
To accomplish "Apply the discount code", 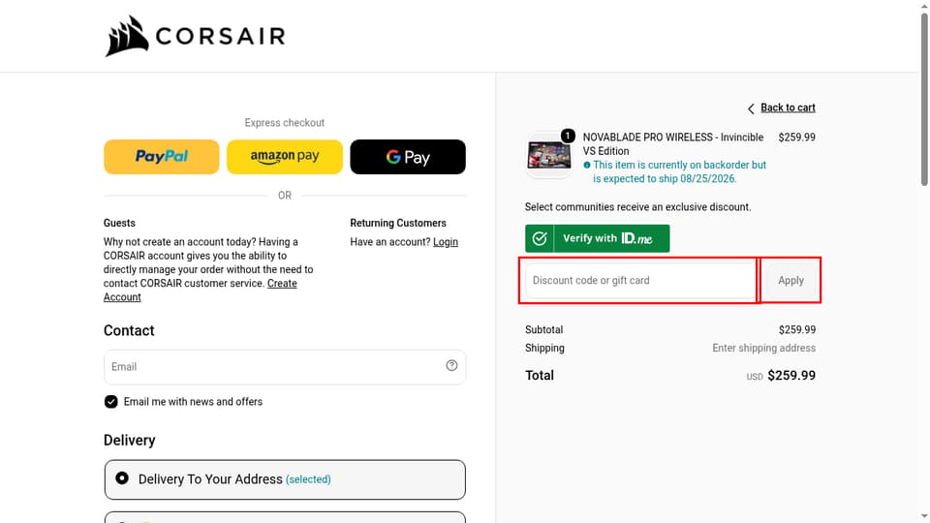I will pos(790,281).
